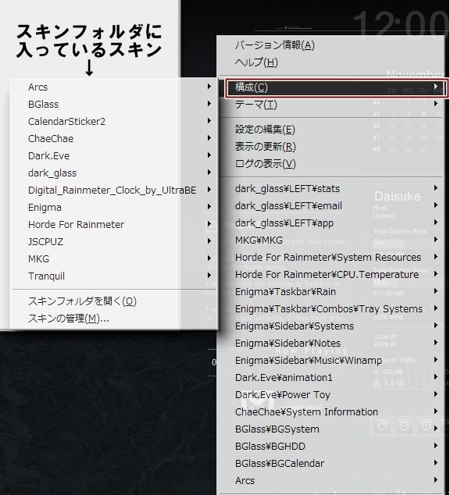Open ログの表示(V) log viewer
This screenshot has width=450, height=495.
click(x=331, y=163)
